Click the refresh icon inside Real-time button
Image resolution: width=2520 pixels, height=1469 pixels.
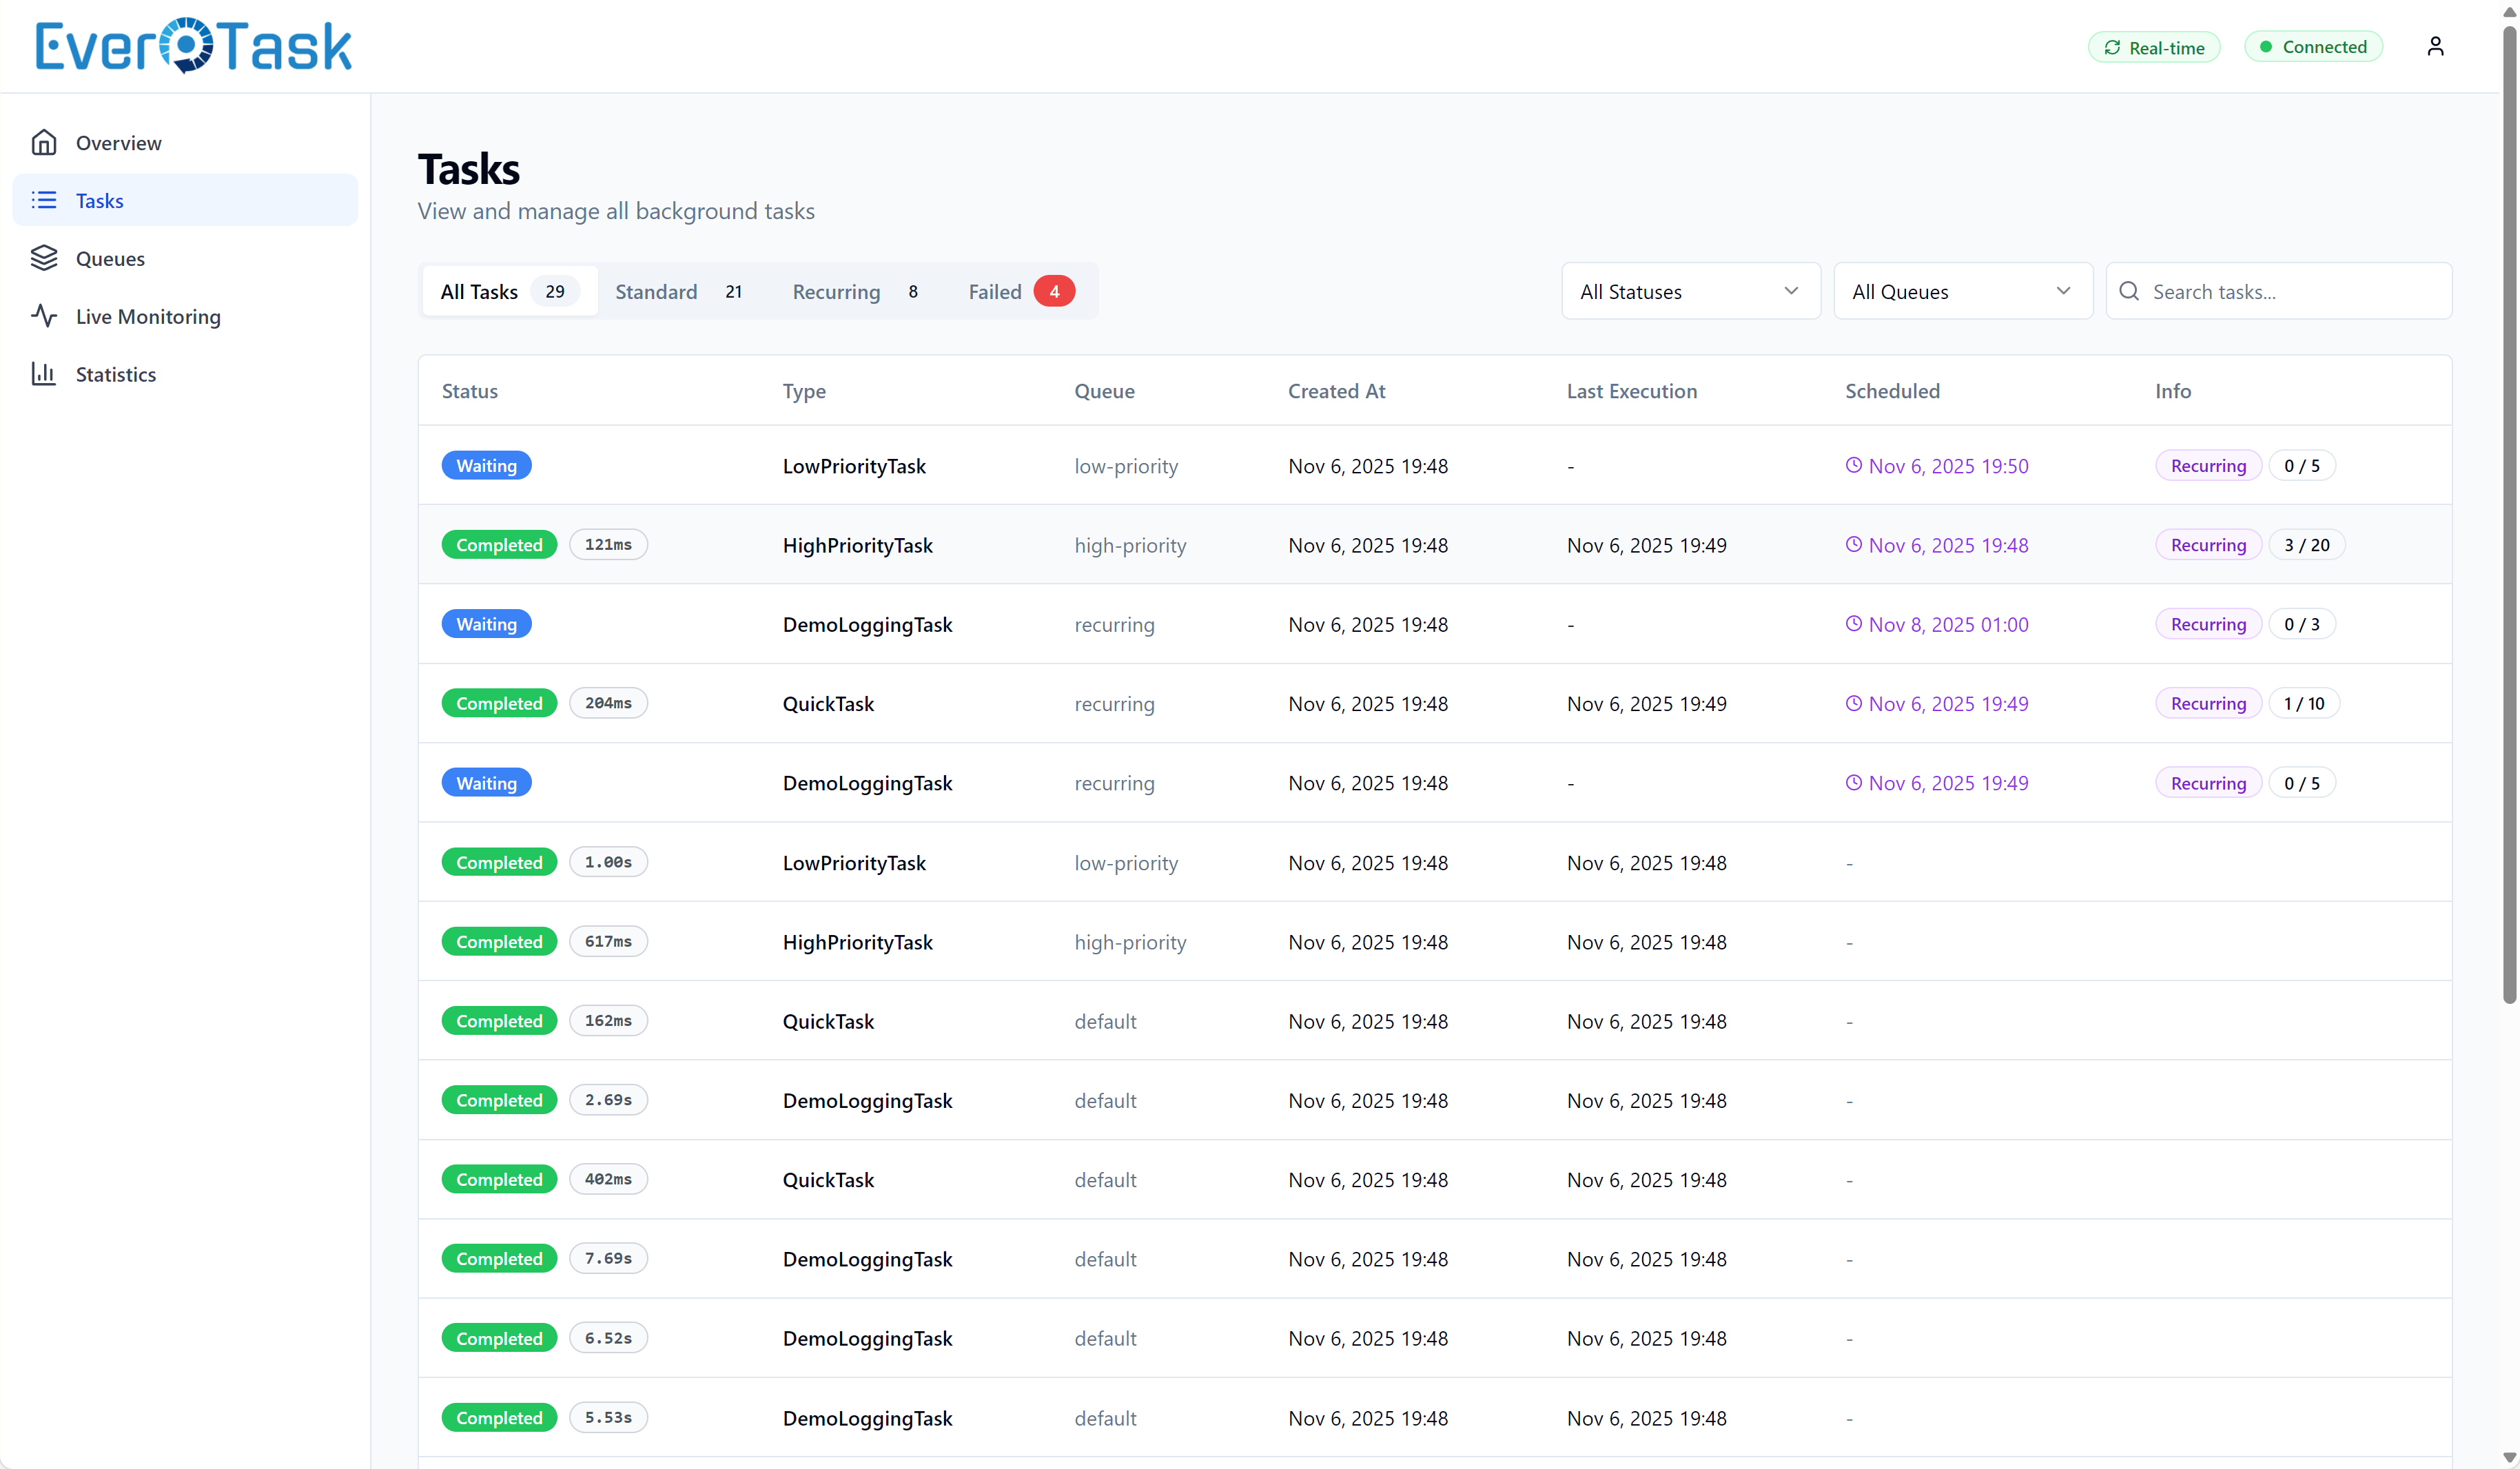[2113, 47]
